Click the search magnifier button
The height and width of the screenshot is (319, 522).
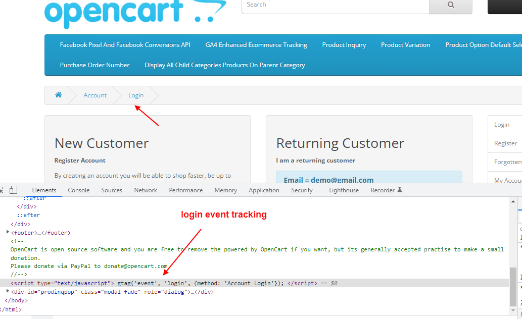pyautogui.click(x=451, y=5)
